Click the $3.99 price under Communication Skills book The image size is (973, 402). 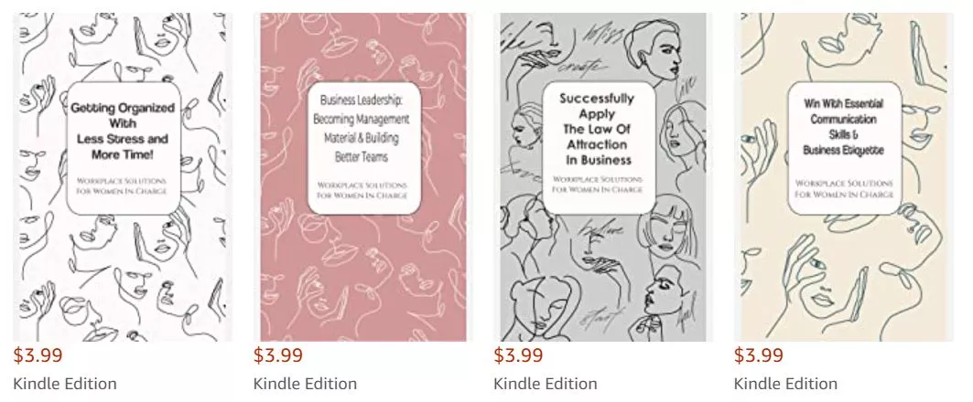click(759, 355)
